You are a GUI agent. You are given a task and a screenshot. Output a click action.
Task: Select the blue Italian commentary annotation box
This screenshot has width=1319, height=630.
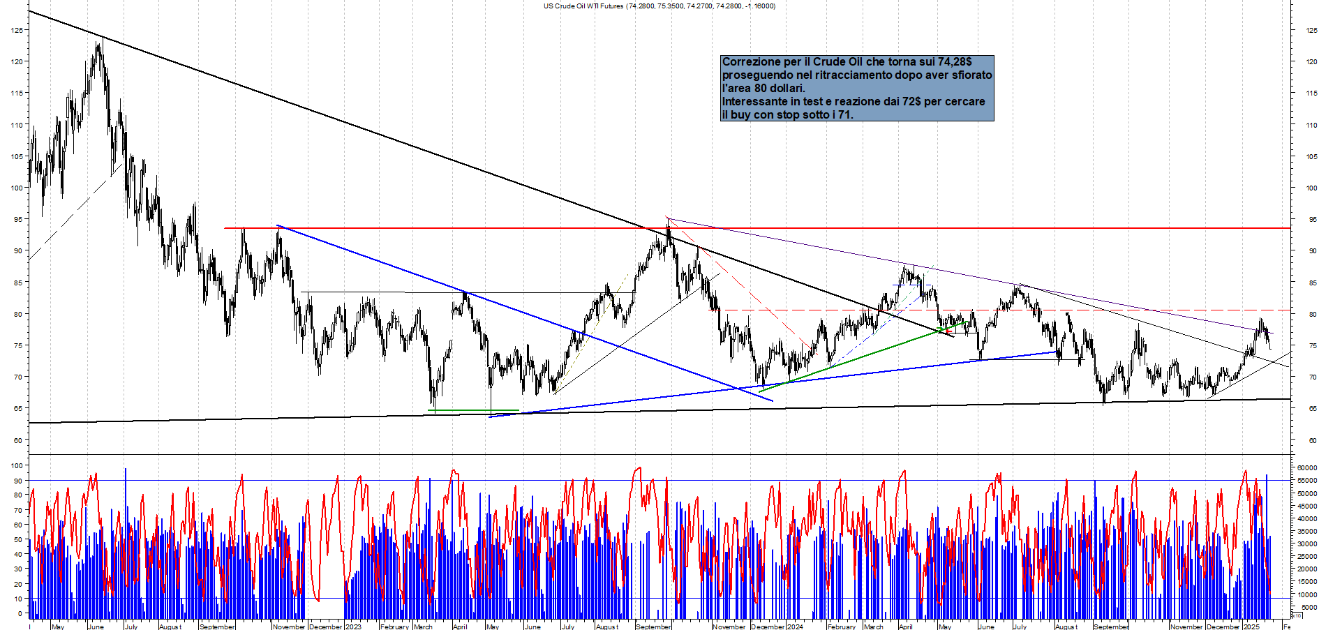click(857, 89)
